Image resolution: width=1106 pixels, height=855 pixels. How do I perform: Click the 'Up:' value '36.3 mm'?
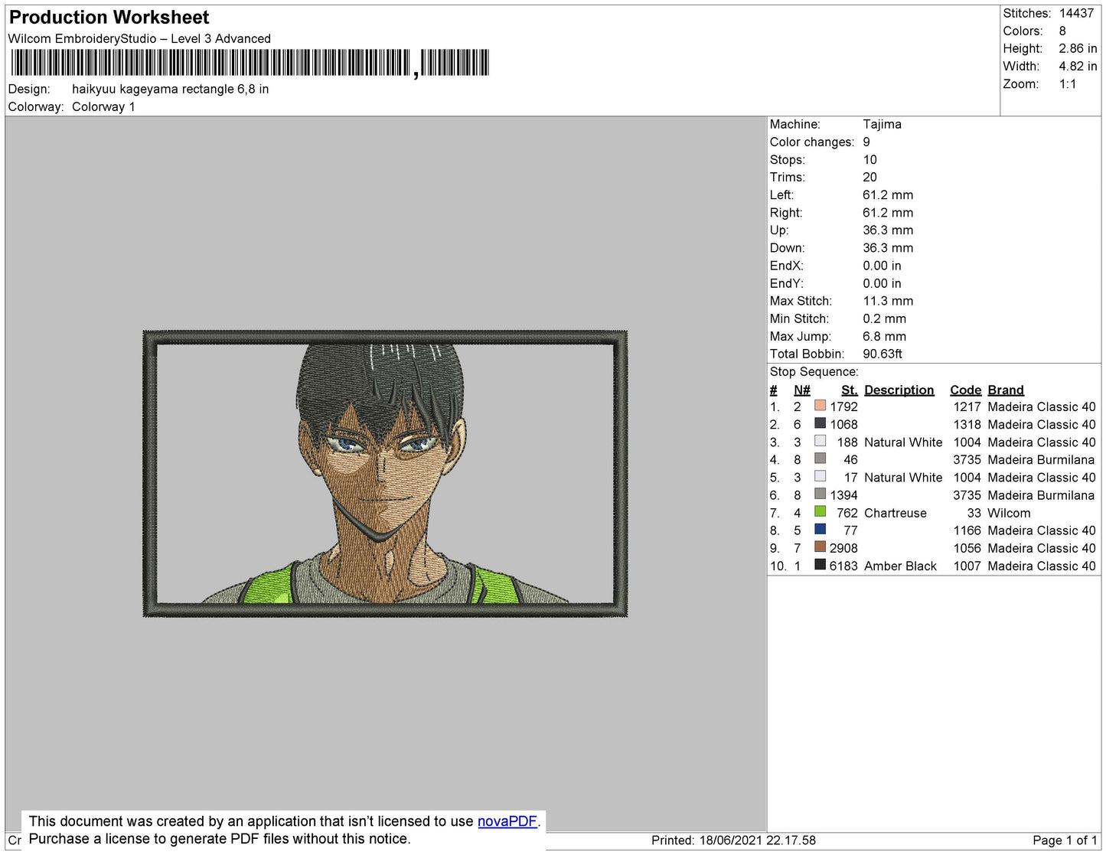[x=888, y=230]
